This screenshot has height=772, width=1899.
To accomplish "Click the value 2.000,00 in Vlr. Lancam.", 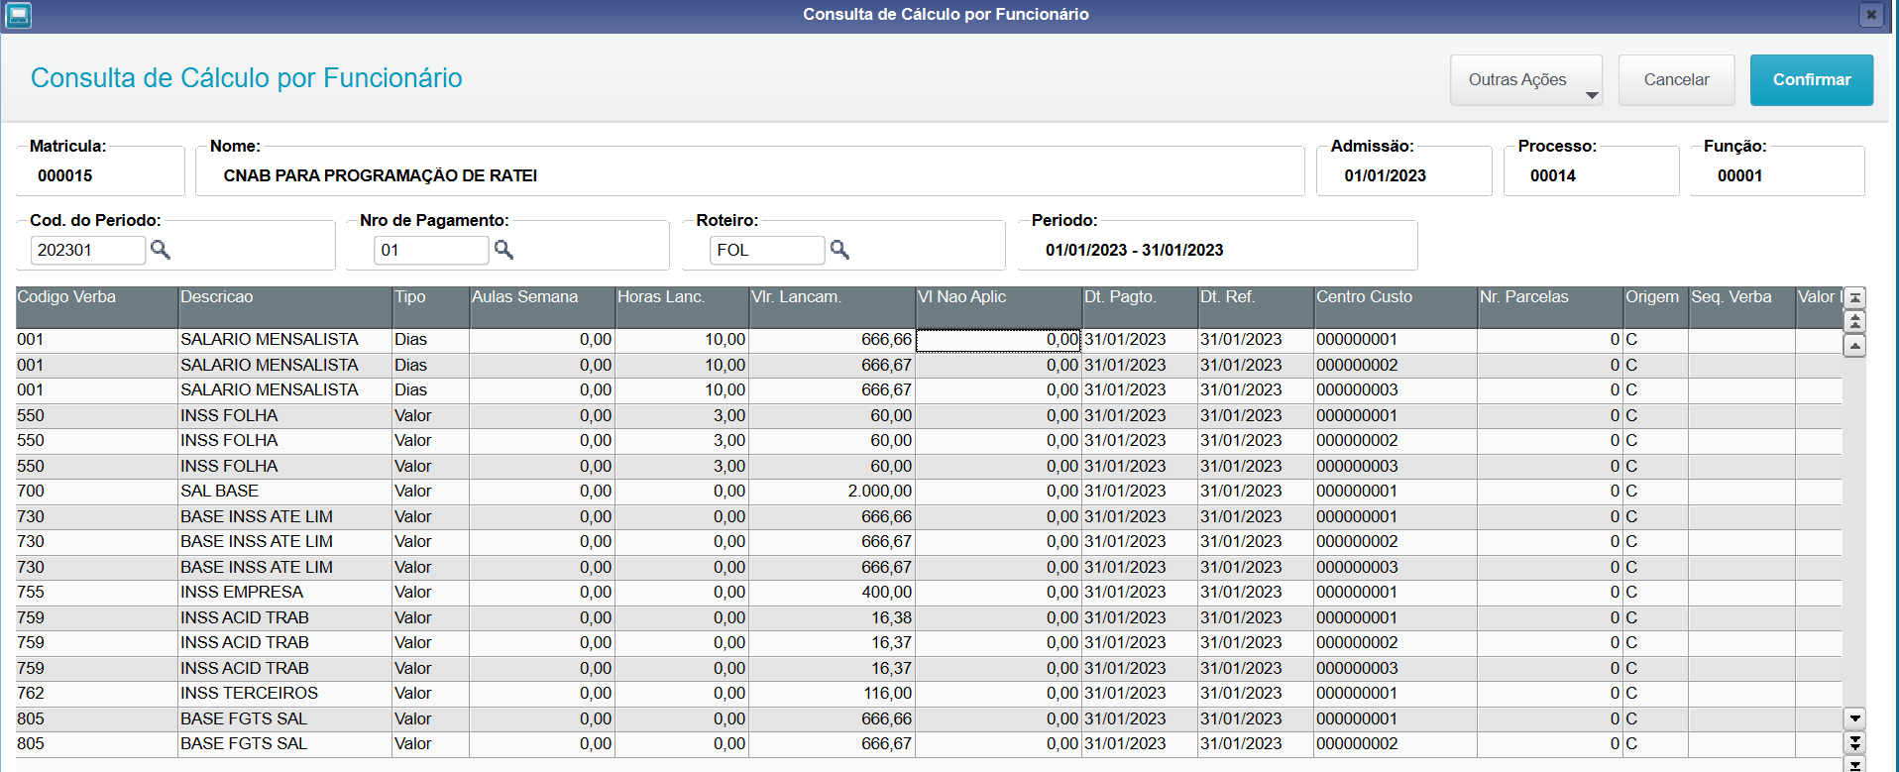I will 880,491.
